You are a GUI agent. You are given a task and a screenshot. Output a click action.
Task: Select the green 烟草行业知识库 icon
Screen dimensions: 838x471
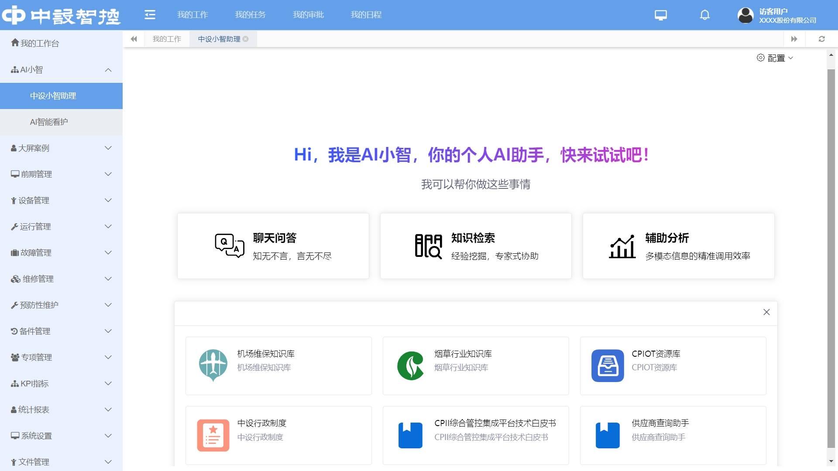click(411, 365)
